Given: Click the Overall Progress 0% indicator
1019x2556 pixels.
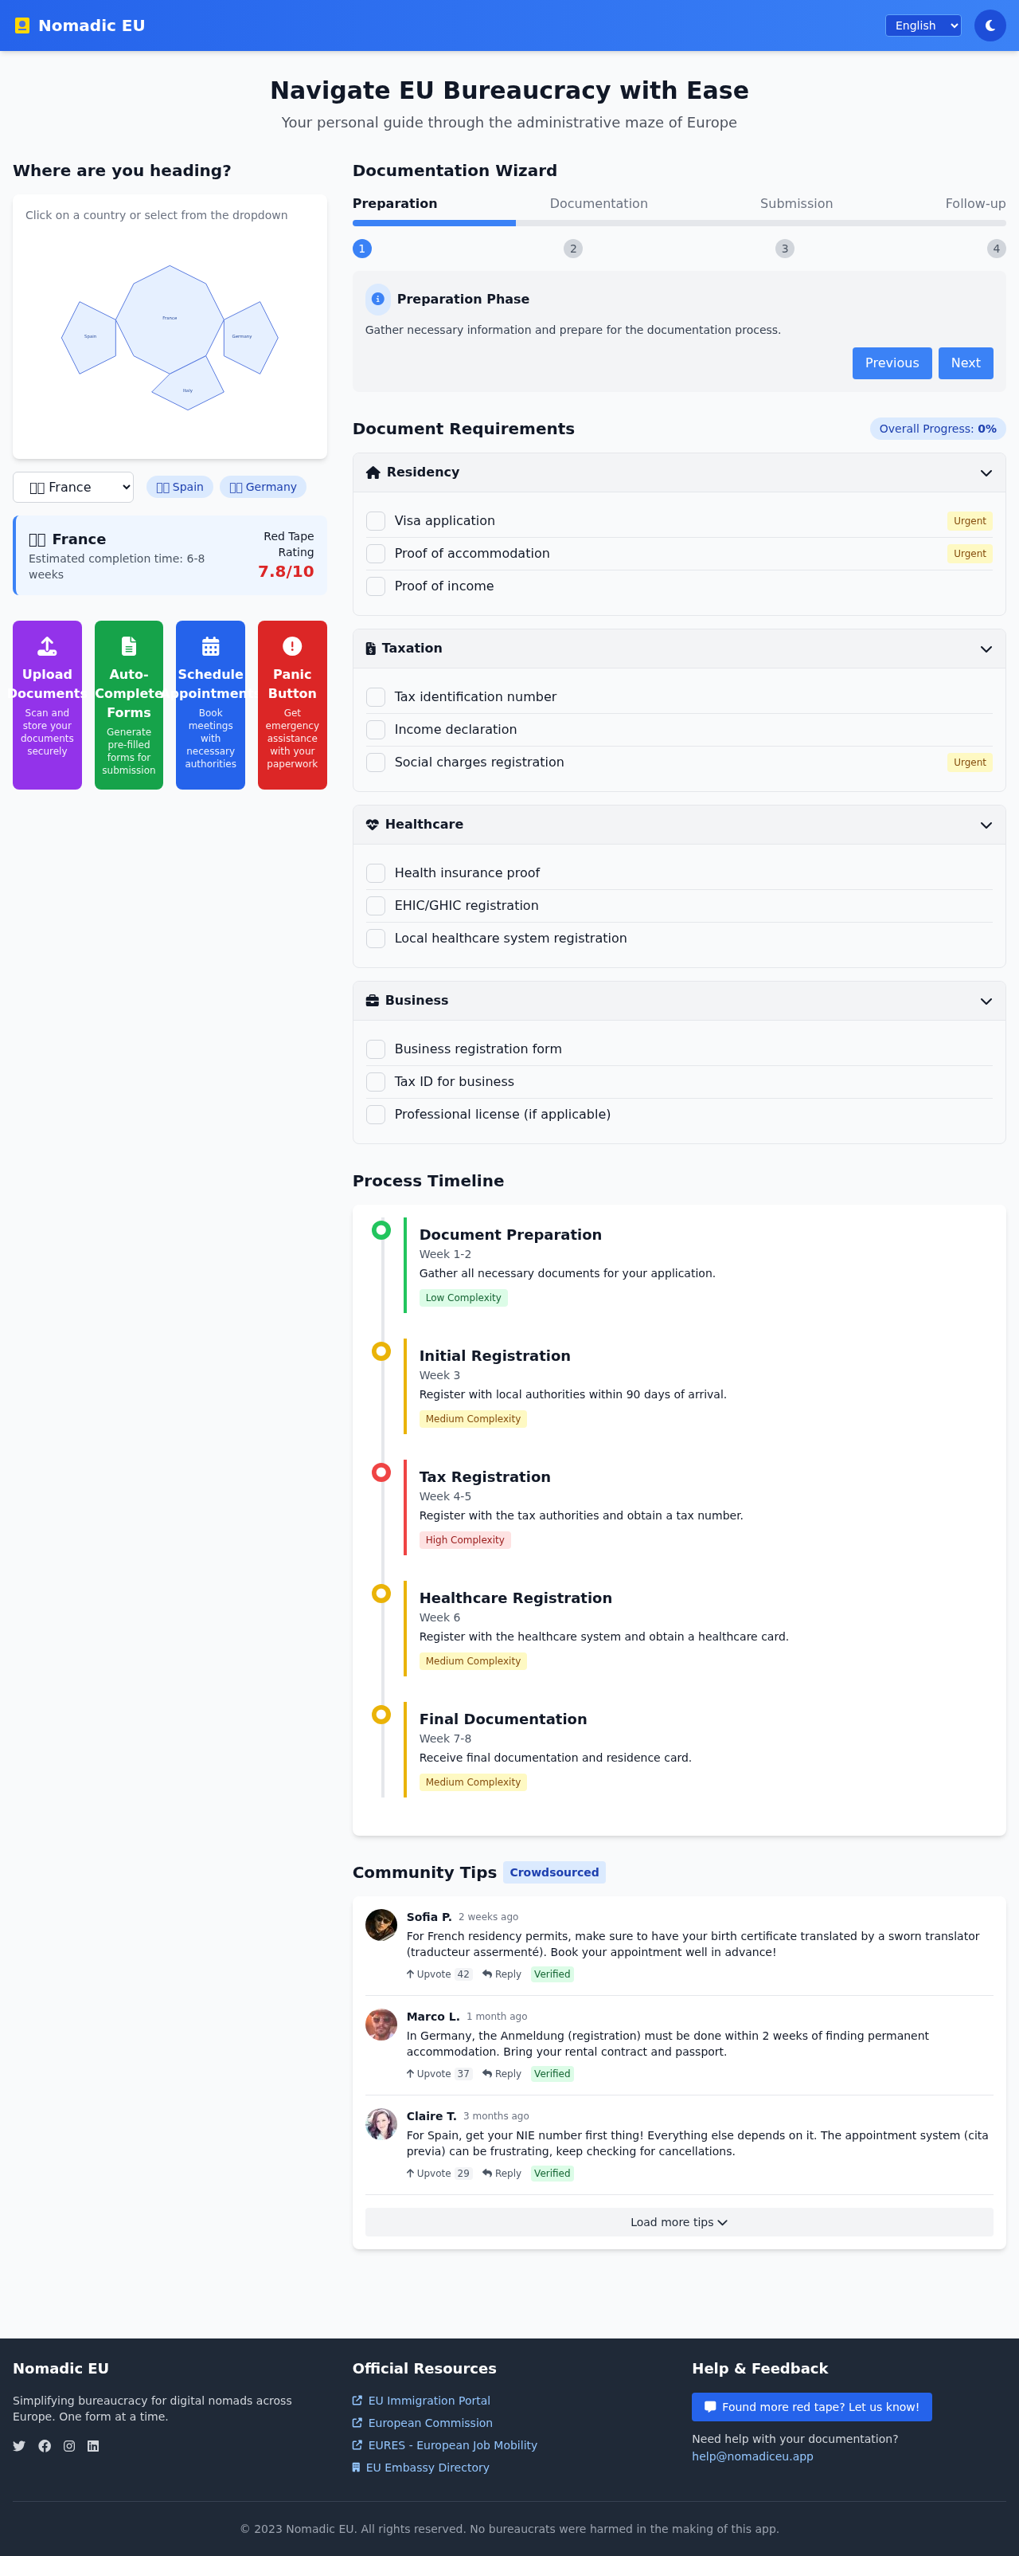Looking at the screenshot, I should (x=938, y=429).
